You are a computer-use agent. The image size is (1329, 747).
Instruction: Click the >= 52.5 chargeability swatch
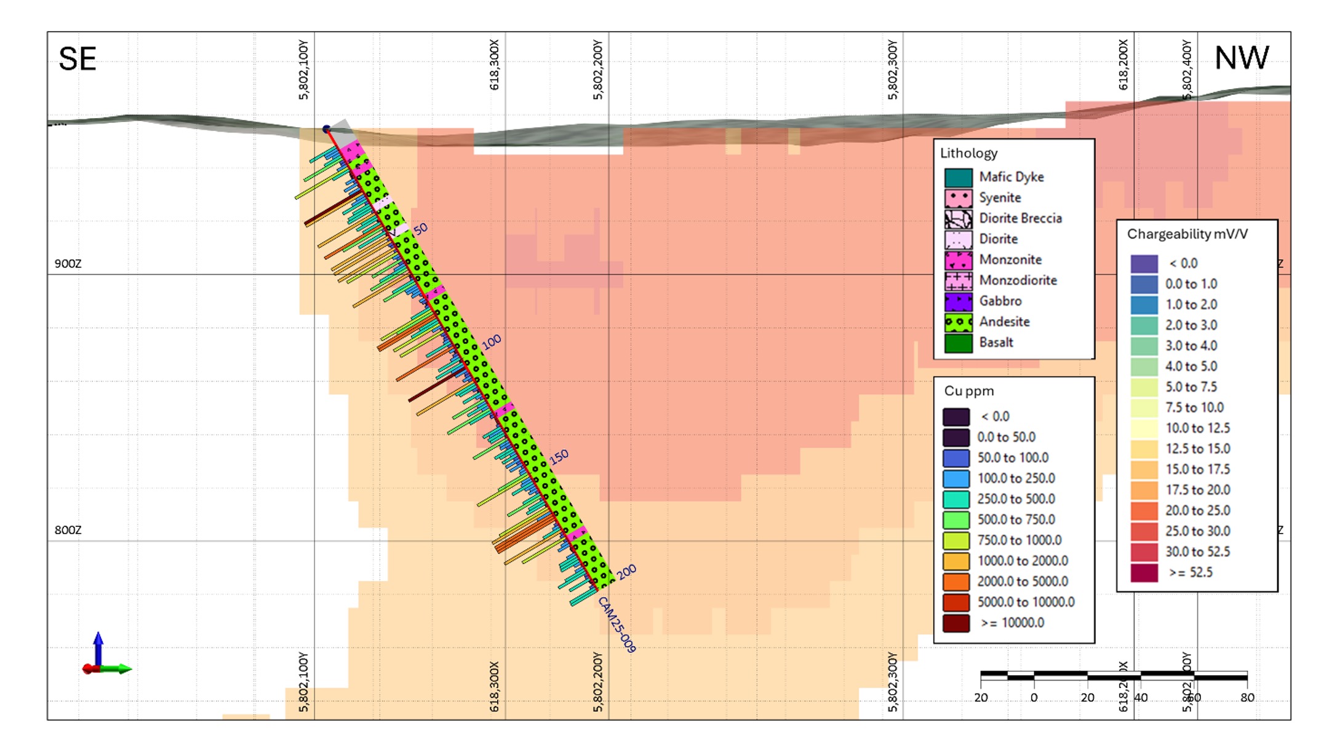click(1144, 572)
